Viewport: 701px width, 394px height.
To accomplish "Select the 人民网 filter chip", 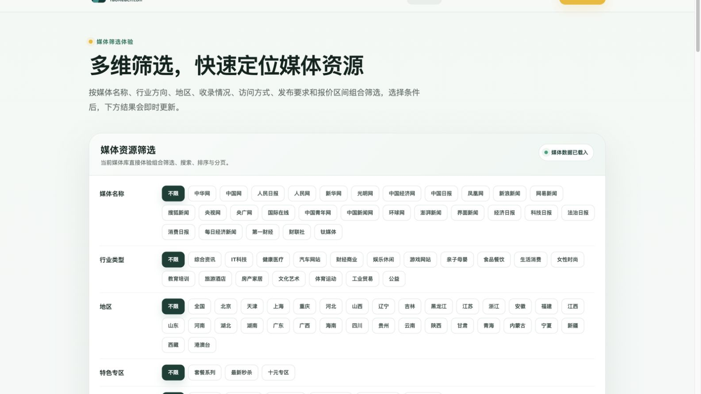I will (x=302, y=193).
